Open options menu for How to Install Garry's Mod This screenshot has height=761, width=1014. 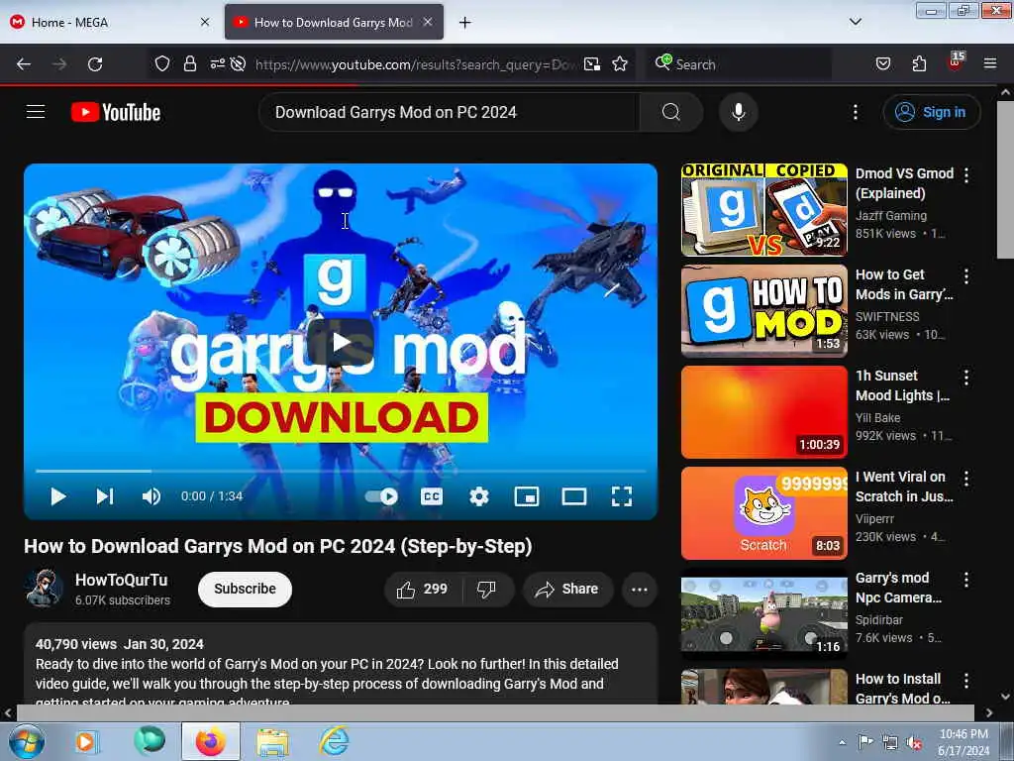point(966,681)
